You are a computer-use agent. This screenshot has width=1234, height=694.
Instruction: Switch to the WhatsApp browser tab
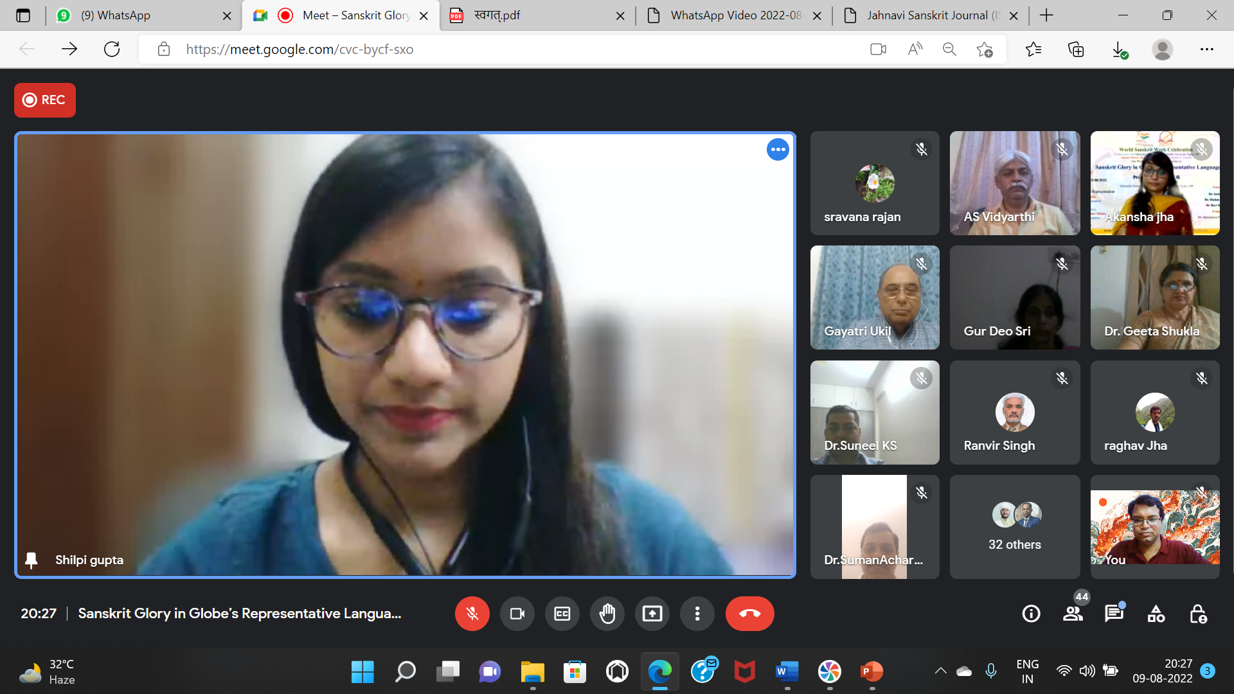pyautogui.click(x=116, y=15)
